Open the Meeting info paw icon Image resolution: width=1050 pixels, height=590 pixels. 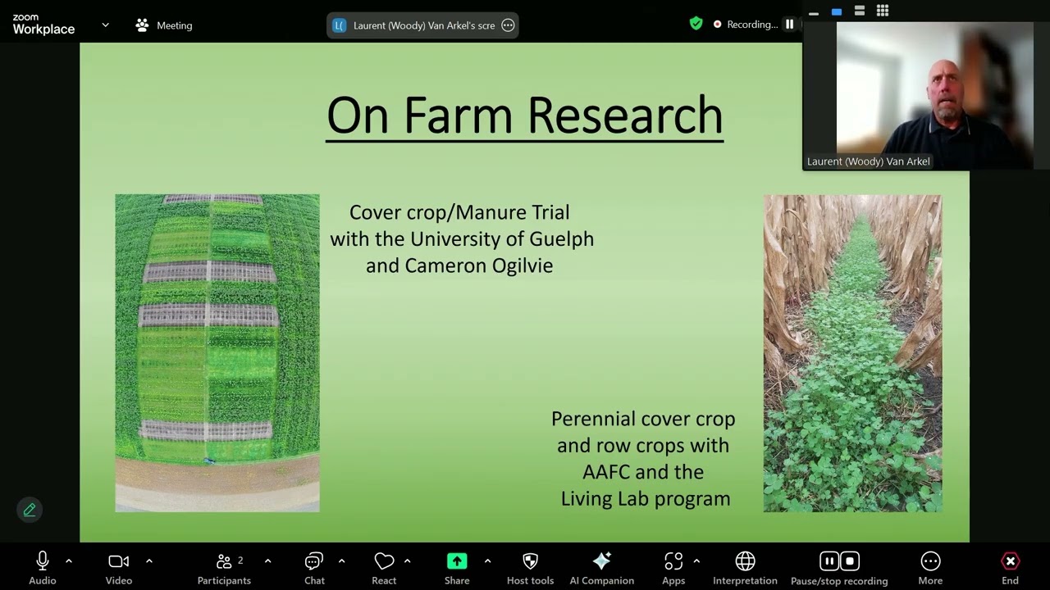tap(142, 25)
